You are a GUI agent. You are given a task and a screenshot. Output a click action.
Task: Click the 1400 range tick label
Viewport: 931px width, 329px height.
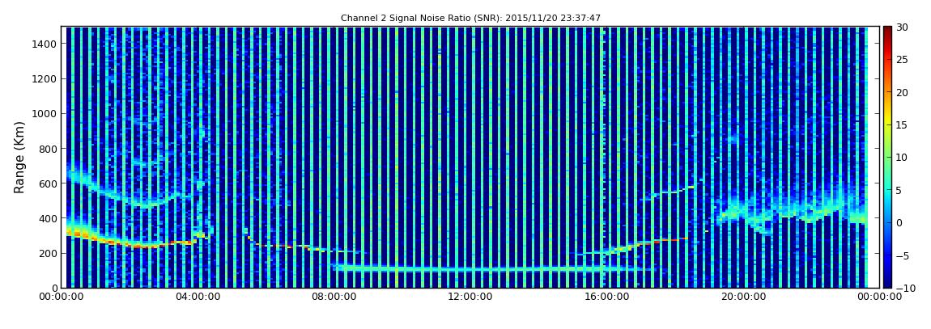point(45,44)
